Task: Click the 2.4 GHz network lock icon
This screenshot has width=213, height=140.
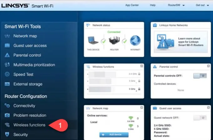Action: tap(139, 74)
